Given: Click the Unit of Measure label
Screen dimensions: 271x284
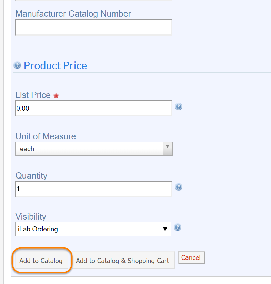Looking at the screenshot, I should (x=46, y=136).
